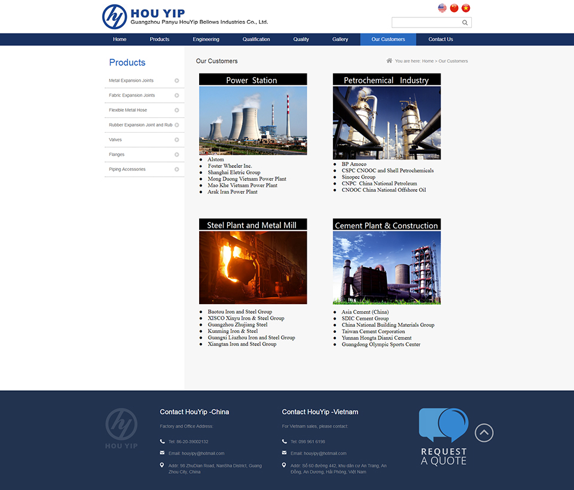Image resolution: width=574 pixels, height=490 pixels.
Task: Click the Contact HouYip -China heading
Action: tap(194, 412)
